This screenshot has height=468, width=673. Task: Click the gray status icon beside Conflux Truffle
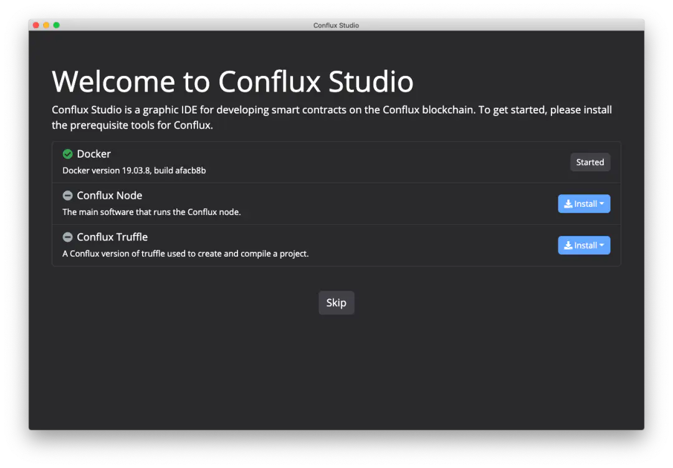(67, 237)
